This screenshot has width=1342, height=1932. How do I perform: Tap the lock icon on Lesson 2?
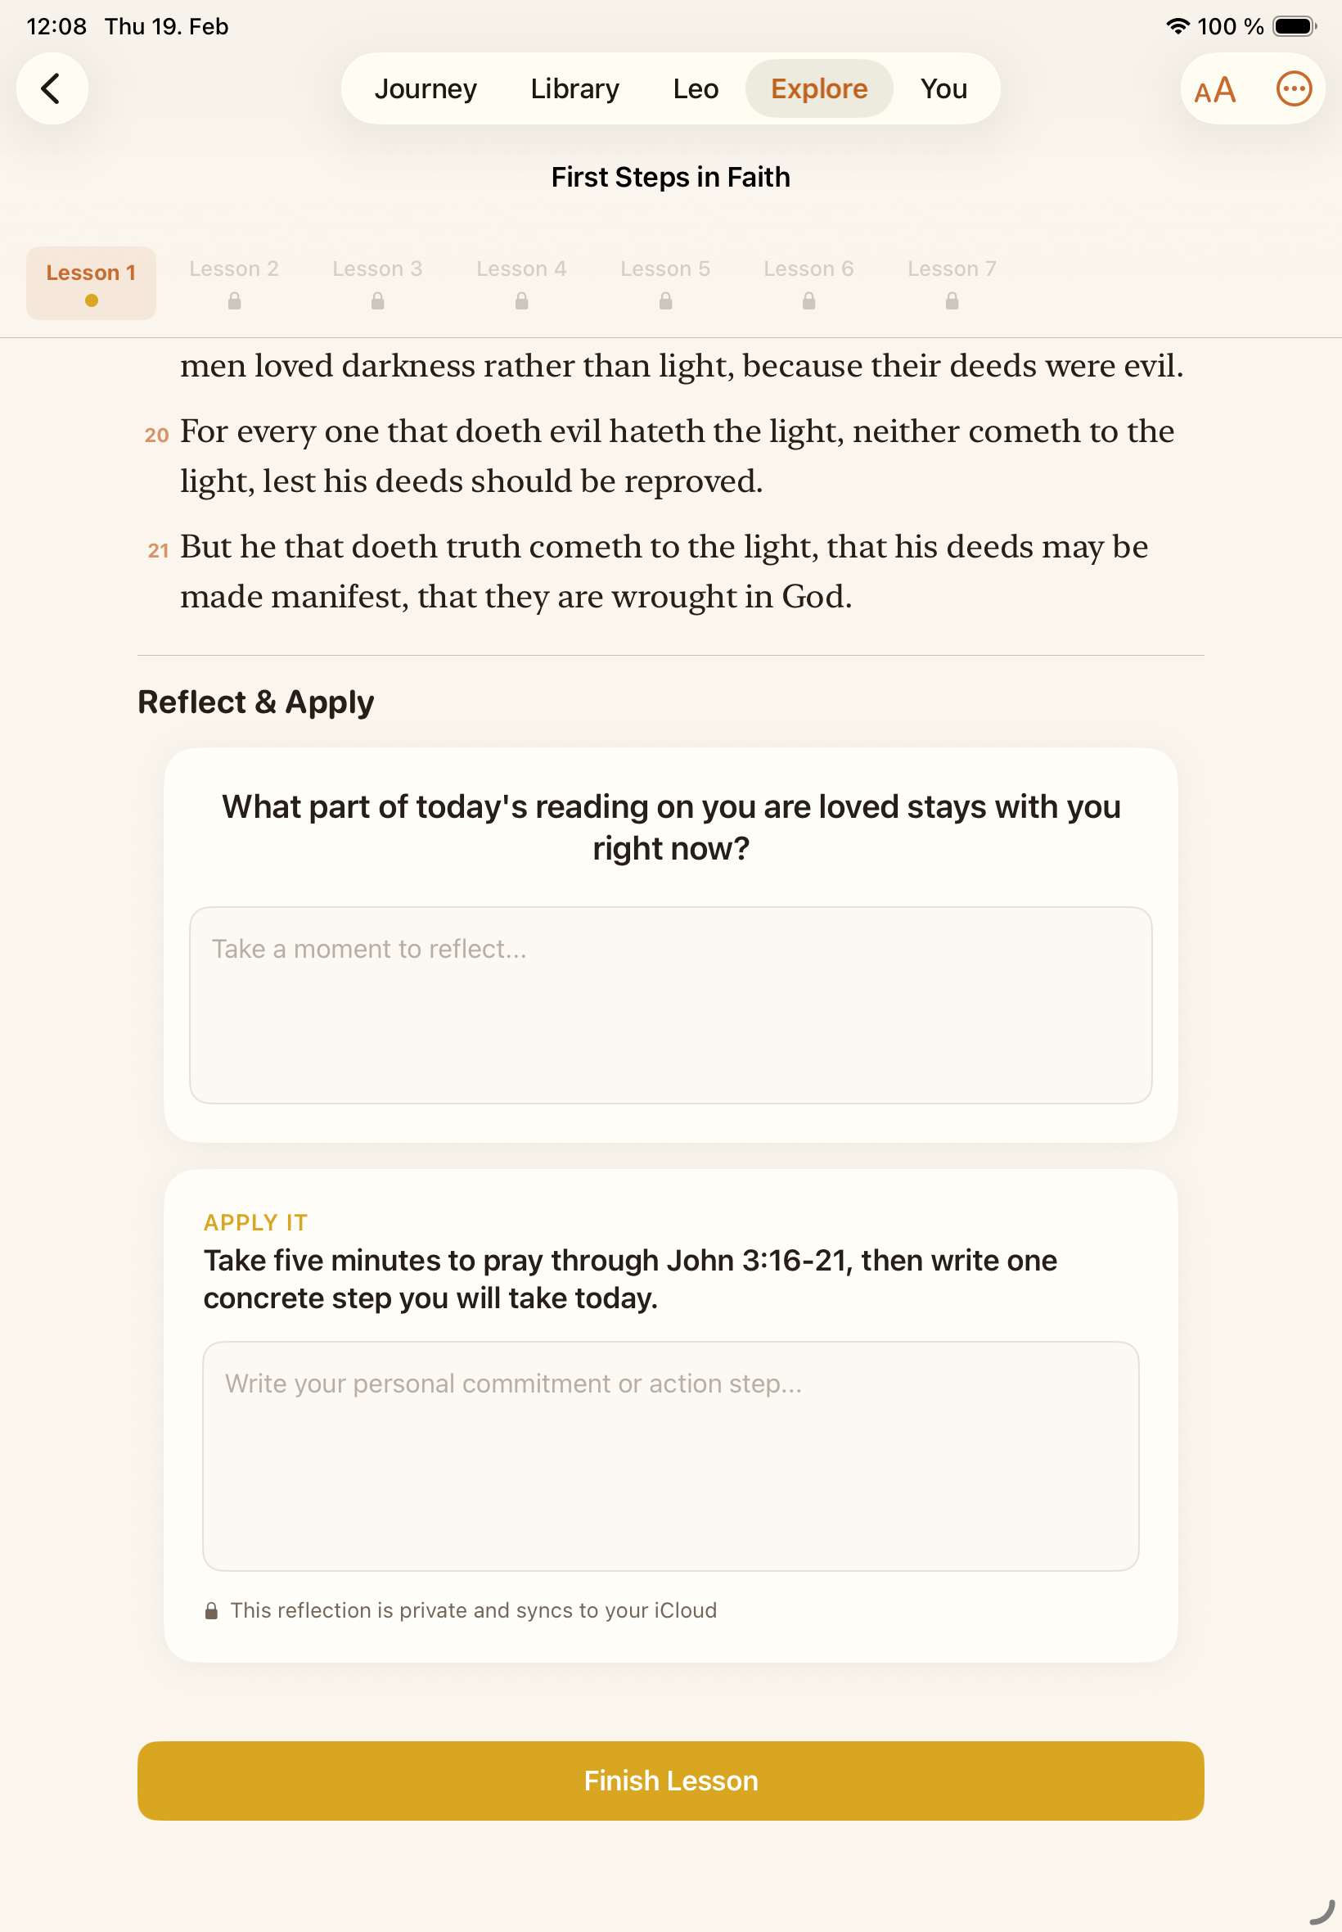pos(235,300)
